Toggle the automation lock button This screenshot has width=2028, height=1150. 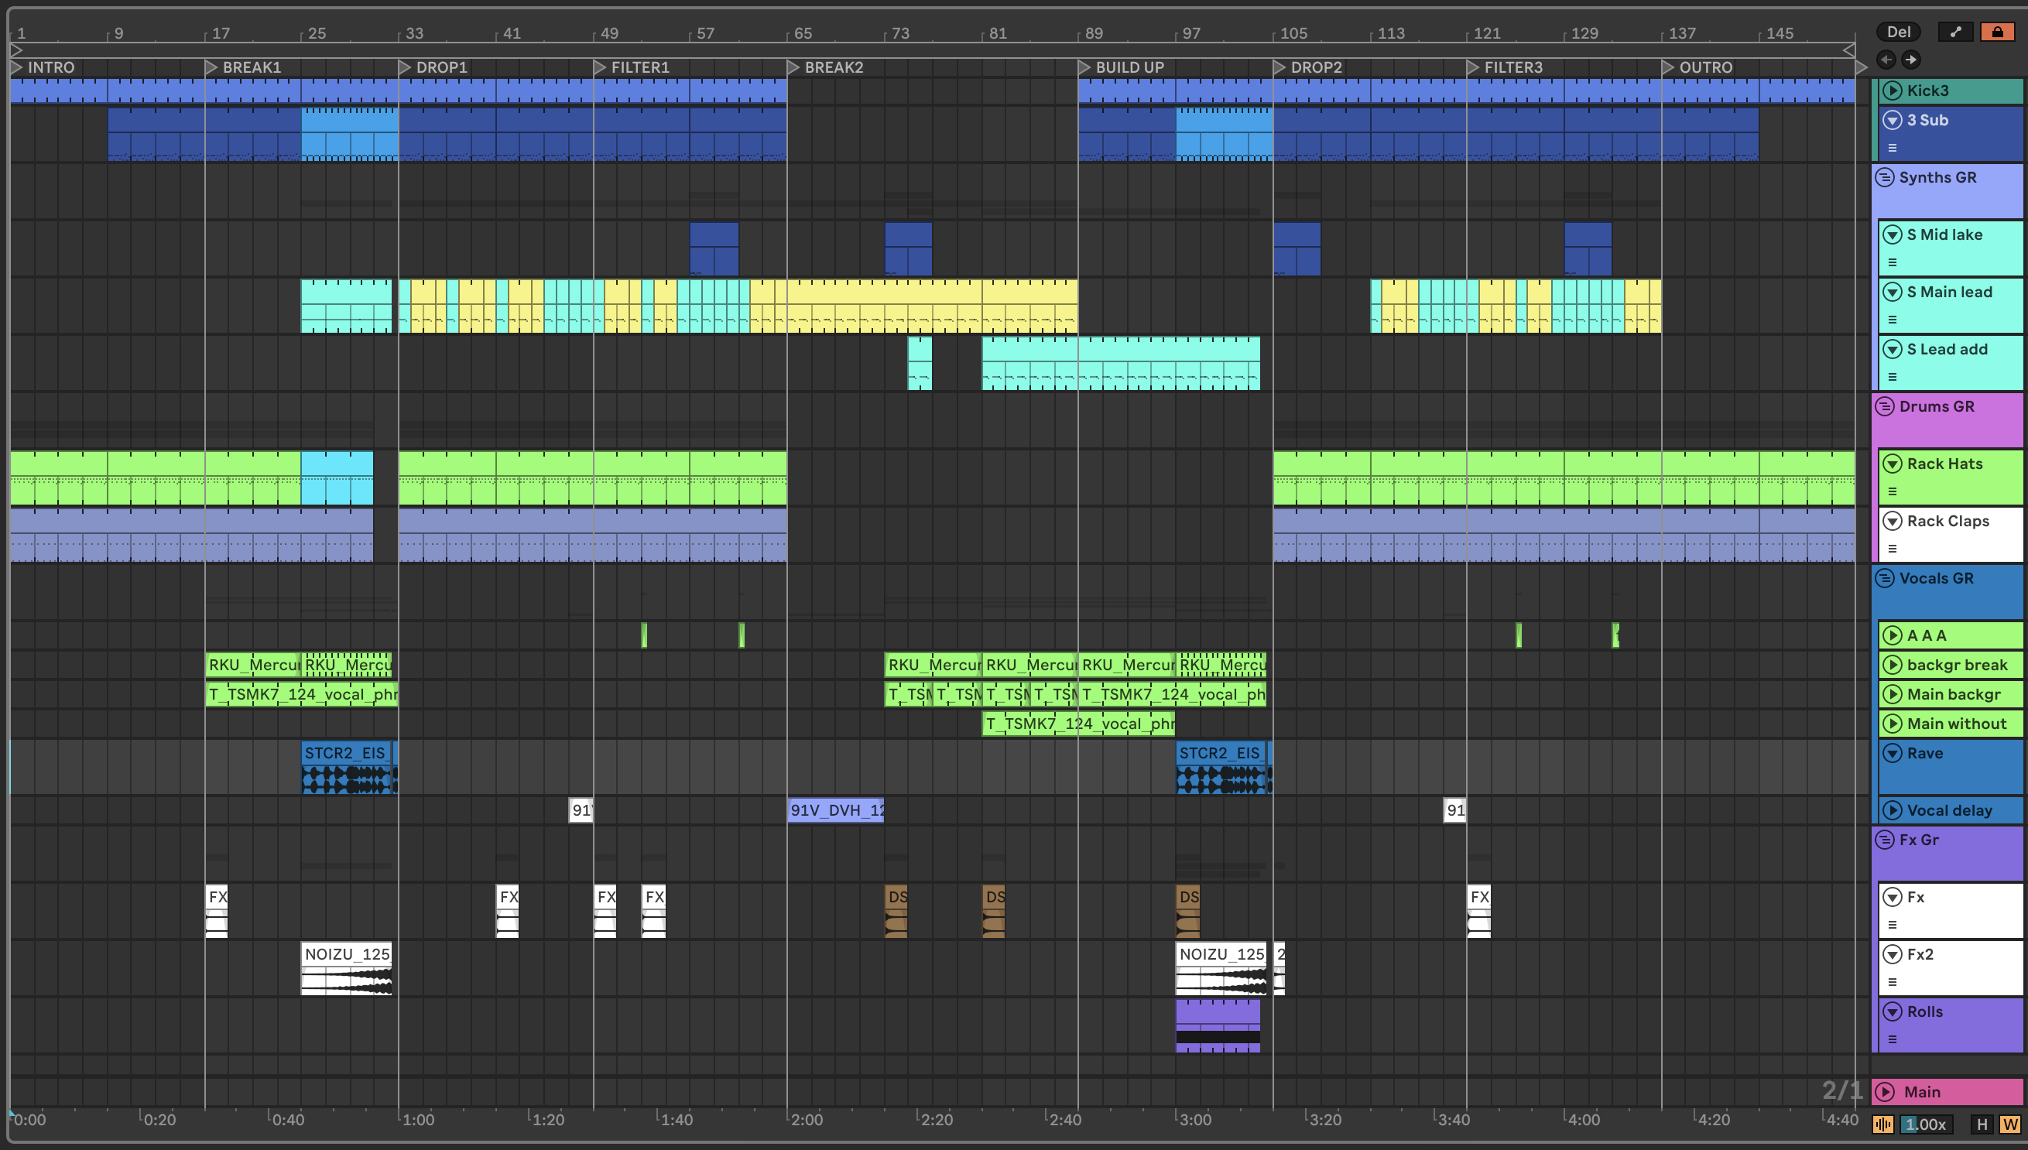coord(1996,32)
